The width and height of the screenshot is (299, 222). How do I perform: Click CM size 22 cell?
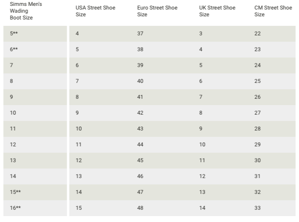pos(258,34)
